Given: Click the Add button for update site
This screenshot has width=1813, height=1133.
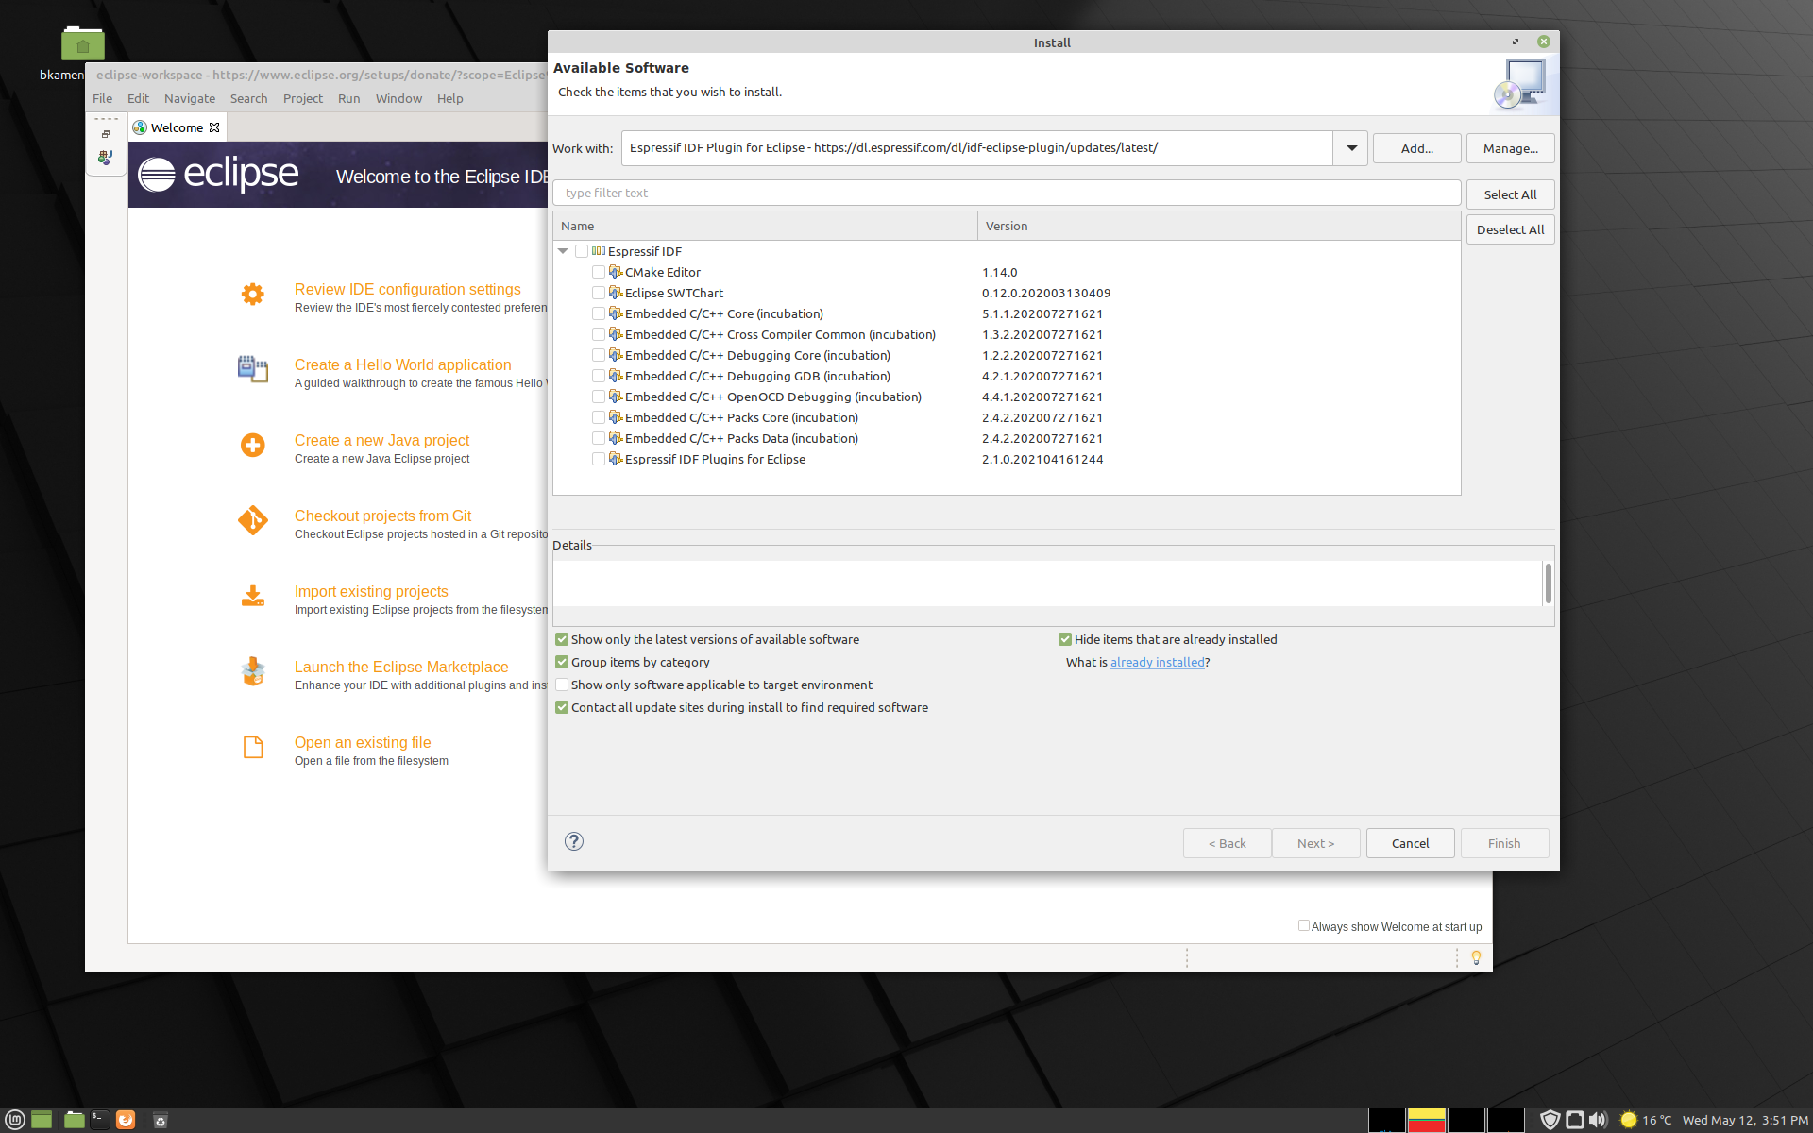Looking at the screenshot, I should point(1416,147).
